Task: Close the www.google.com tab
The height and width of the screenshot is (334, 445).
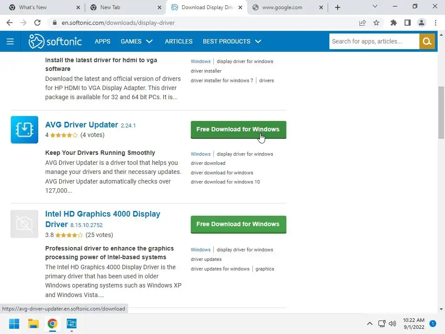Action: coord(321,7)
